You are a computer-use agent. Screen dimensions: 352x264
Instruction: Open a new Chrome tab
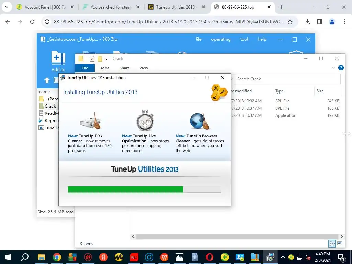coord(281,7)
